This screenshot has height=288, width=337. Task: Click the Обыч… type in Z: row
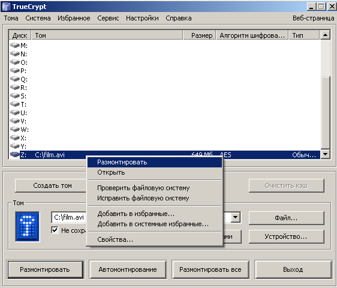[x=304, y=155]
